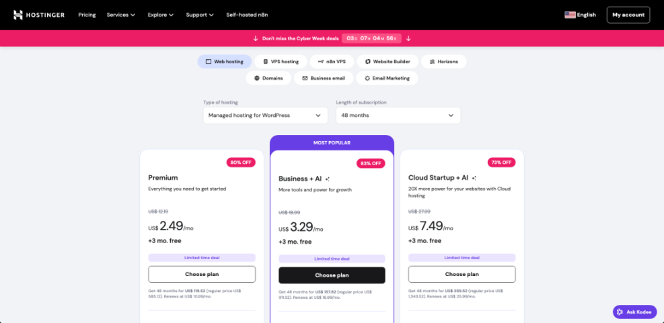Click the Cloud Startup + AI plan title
Image resolution: width=664 pixels, height=323 pixels.
click(438, 177)
